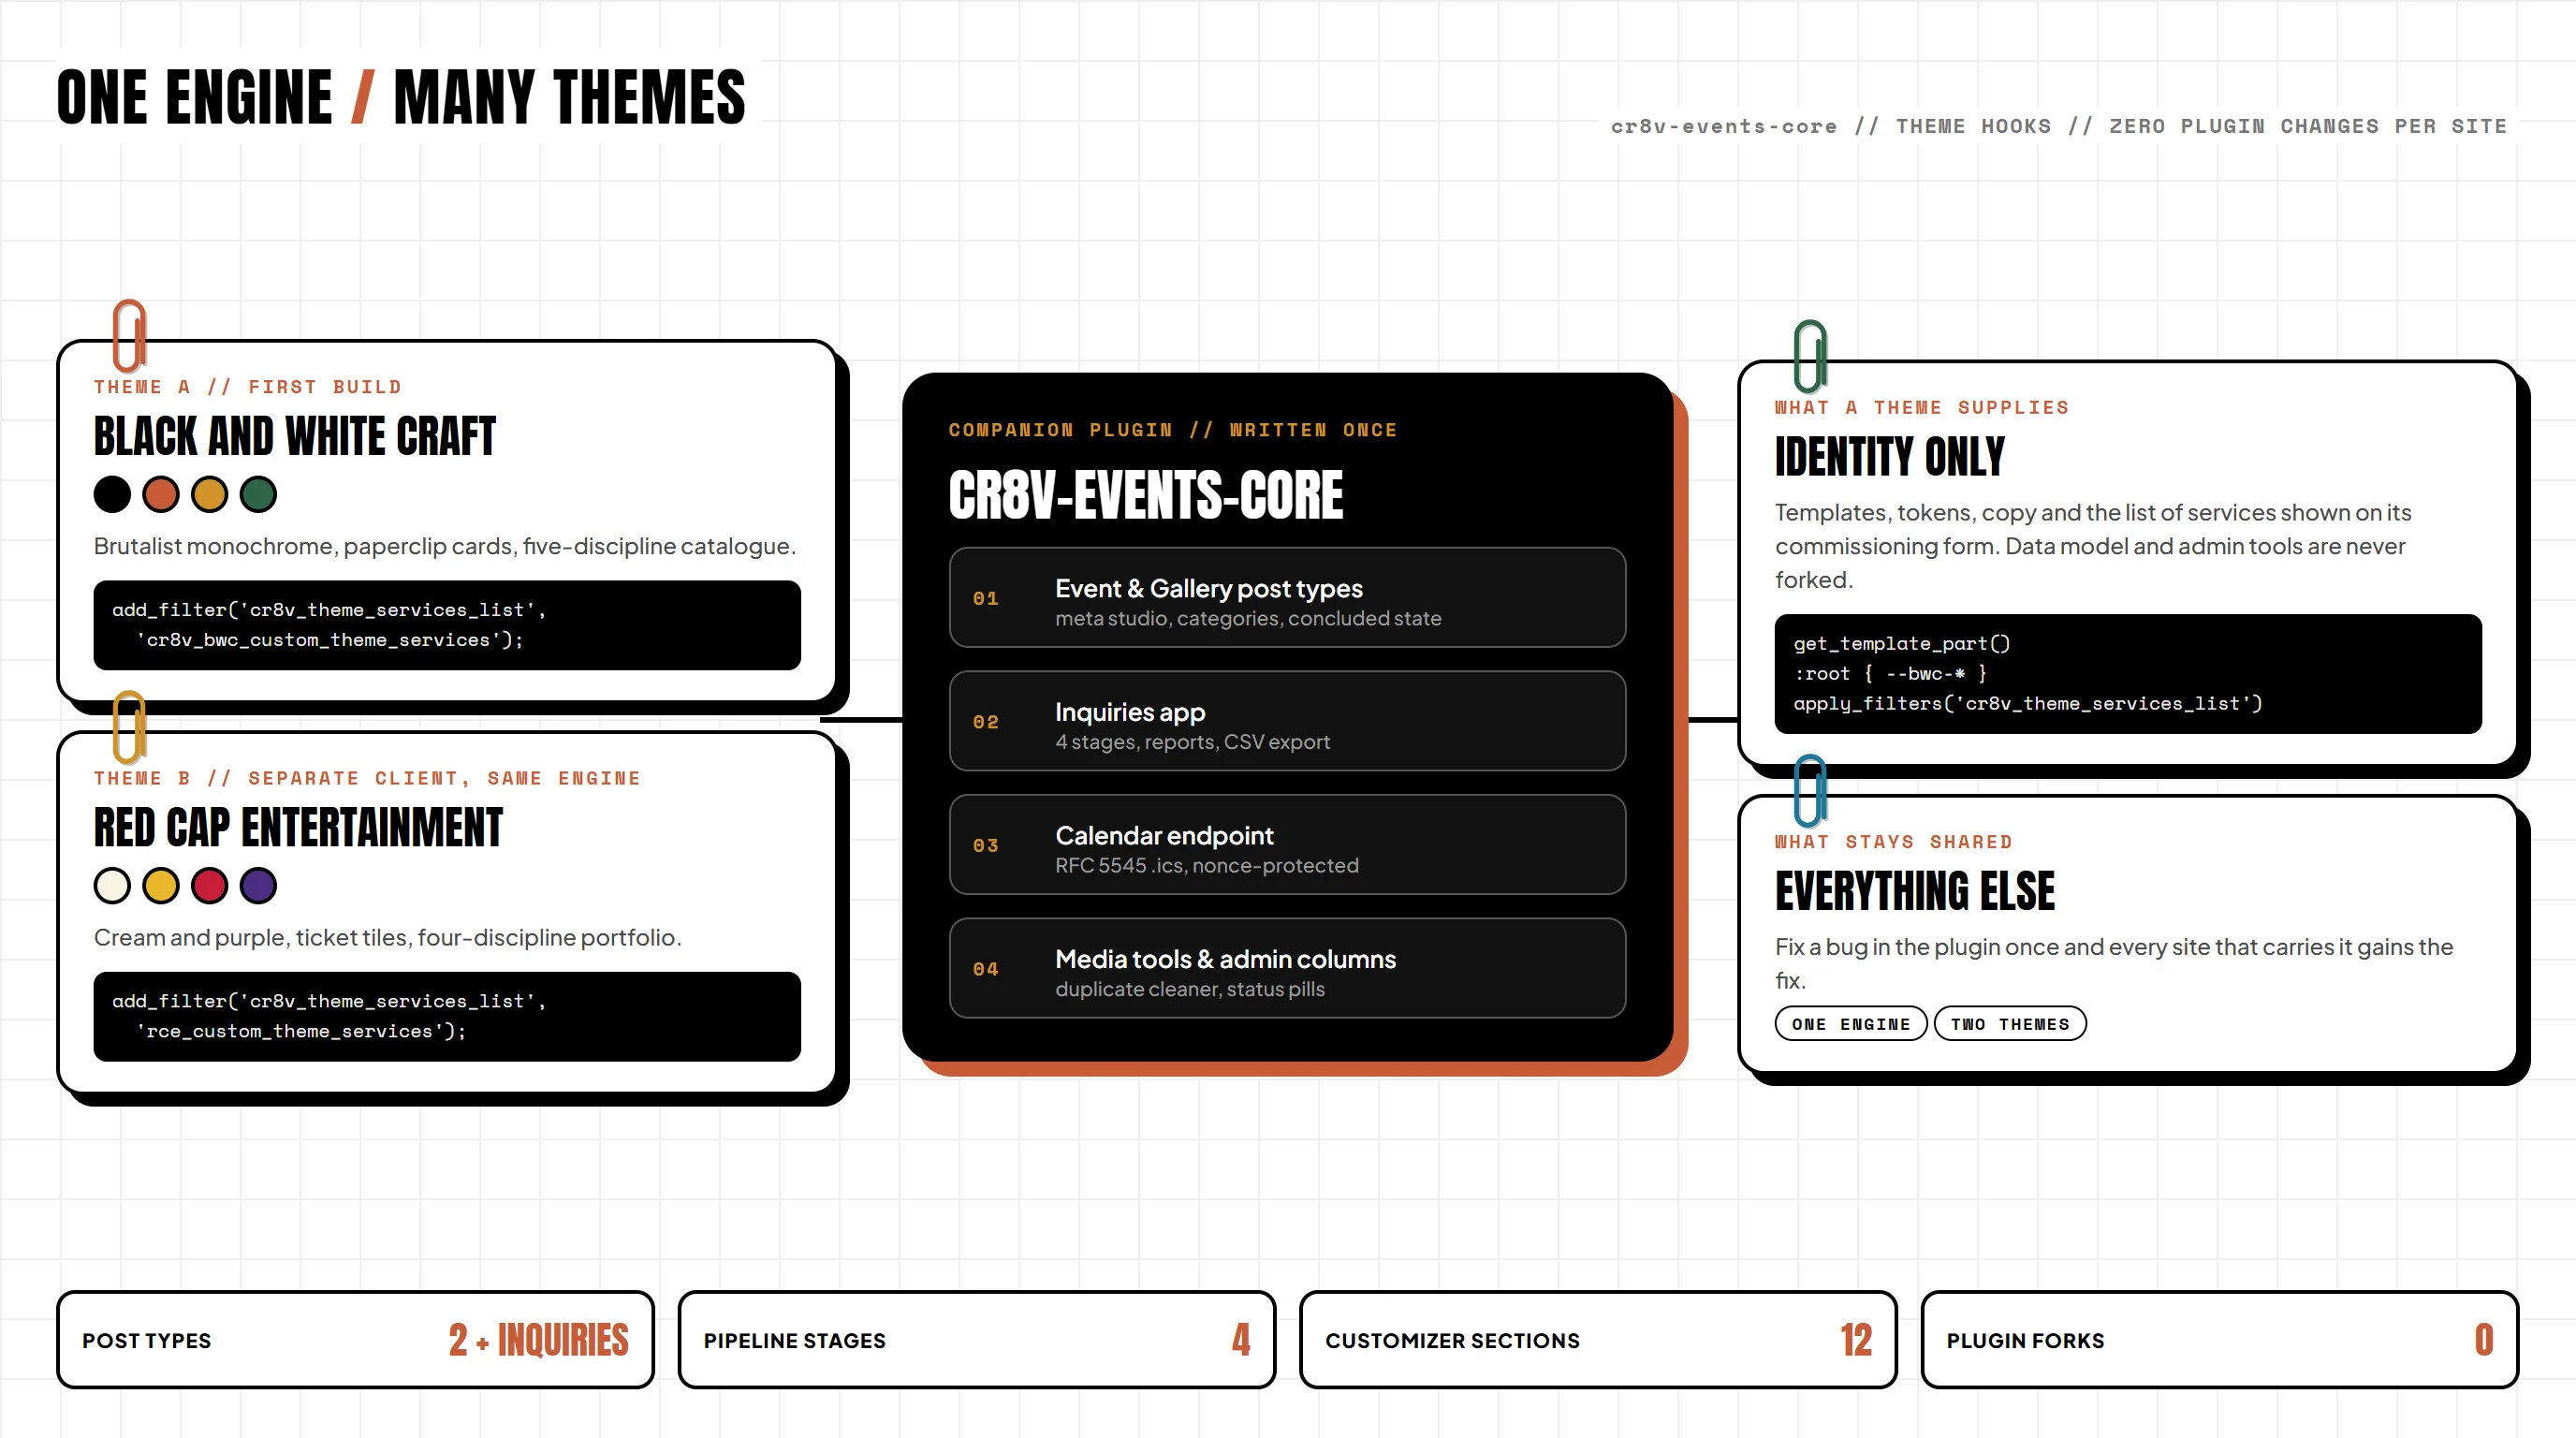Click the 'One Engine / Many Themes' title
The width and height of the screenshot is (2576, 1438).
tap(400, 97)
